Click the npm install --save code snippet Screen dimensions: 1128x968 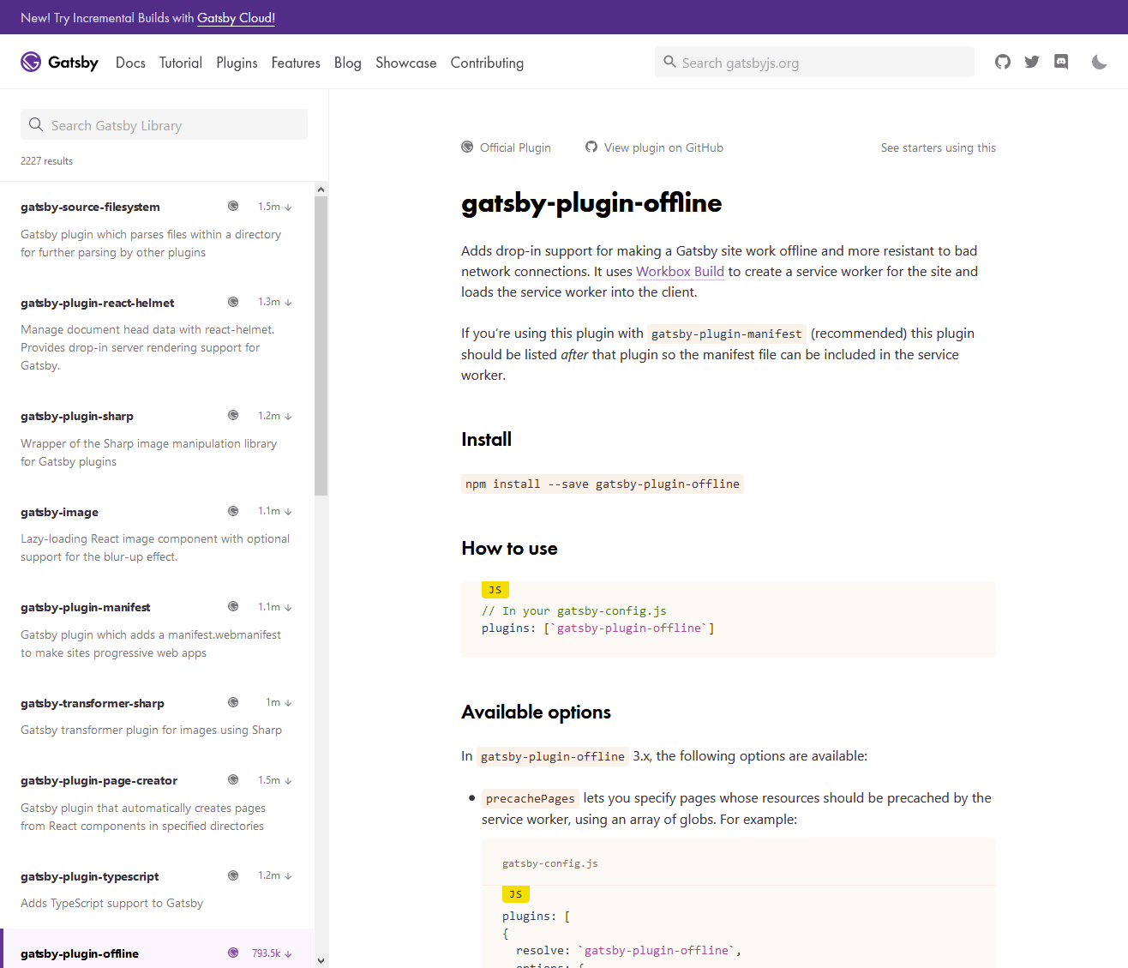coord(603,484)
